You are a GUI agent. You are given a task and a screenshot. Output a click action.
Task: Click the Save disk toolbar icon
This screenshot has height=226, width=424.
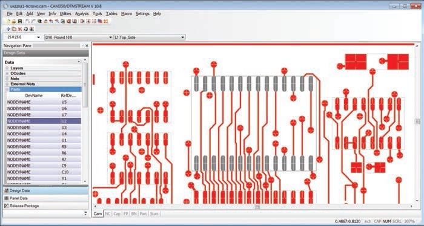(20, 21)
